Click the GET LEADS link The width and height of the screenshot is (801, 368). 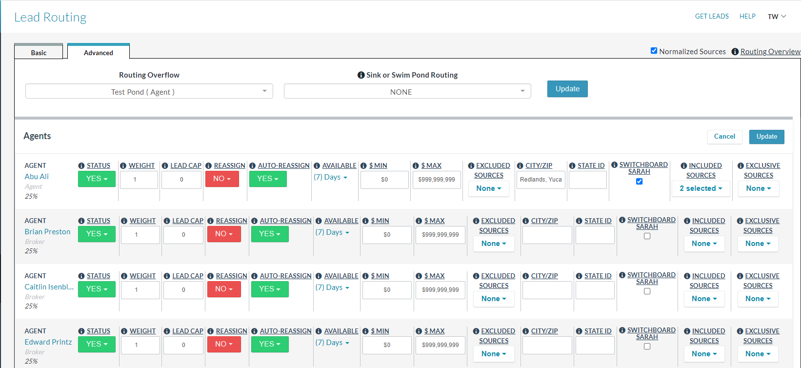(x=712, y=16)
